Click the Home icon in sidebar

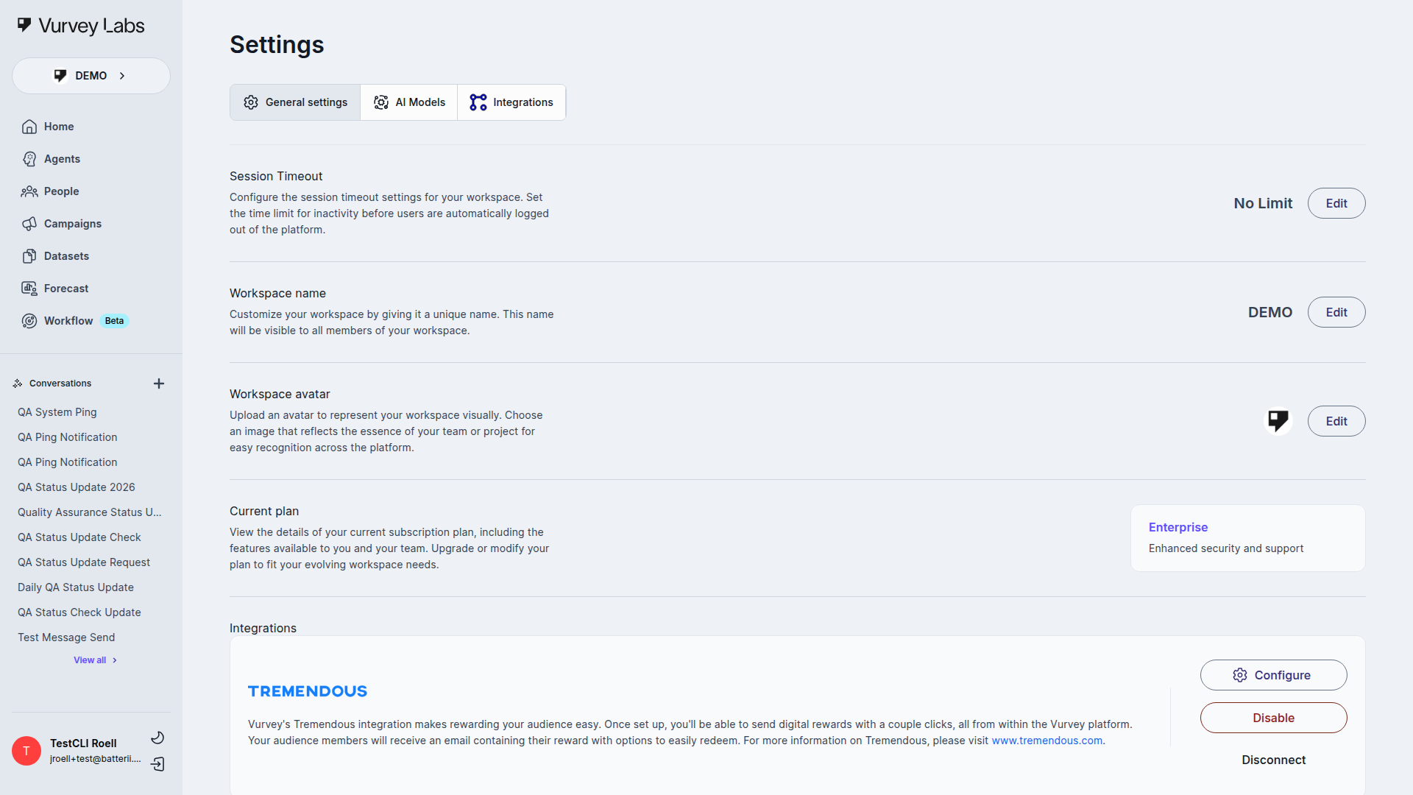click(29, 127)
